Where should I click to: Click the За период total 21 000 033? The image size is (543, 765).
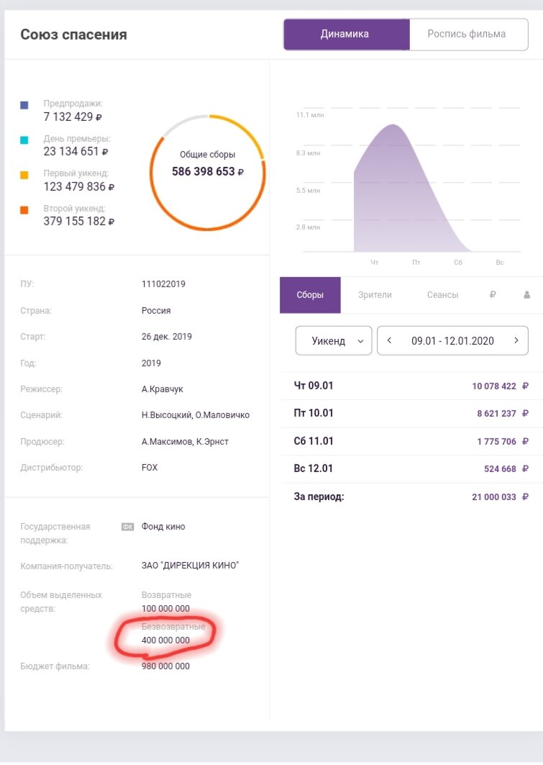(x=500, y=497)
